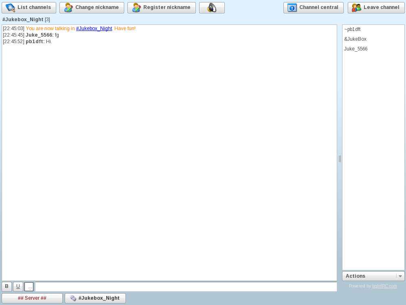Image resolution: width=406 pixels, height=305 pixels.
Task: Open the text color picker
Action: [x=29, y=287]
